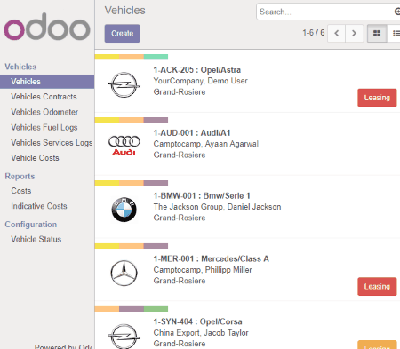Click the Leasing tag on Mercedes/Class A card
Screen dimensions: 400x349
click(x=377, y=287)
